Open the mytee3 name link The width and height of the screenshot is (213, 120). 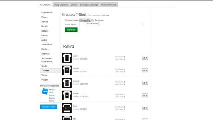click(x=76, y=68)
